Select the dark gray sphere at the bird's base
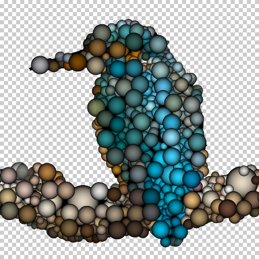Image resolution: width=259 pixels, height=259 pixels. tap(151, 212)
